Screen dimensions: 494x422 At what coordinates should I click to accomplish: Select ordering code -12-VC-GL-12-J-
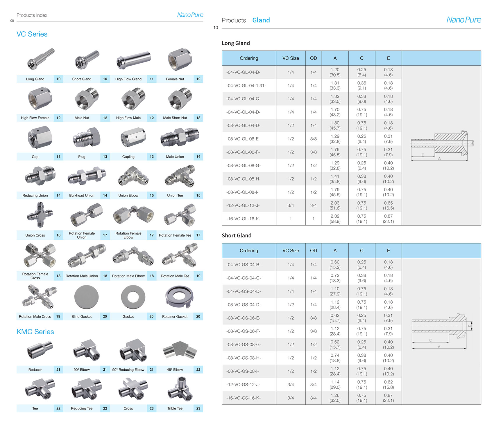[x=243, y=205]
